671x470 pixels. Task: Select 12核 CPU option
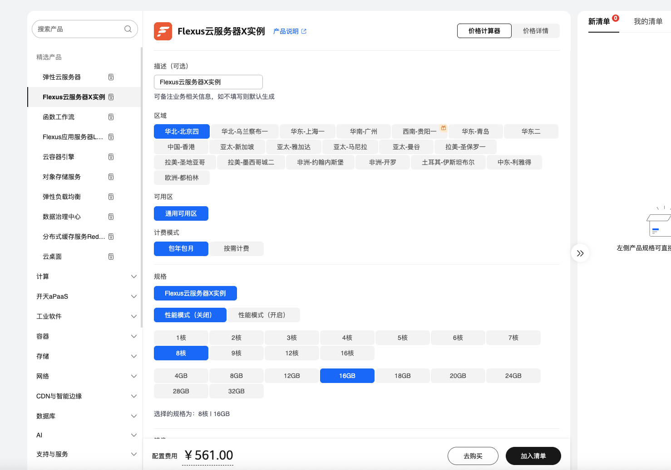click(x=292, y=353)
